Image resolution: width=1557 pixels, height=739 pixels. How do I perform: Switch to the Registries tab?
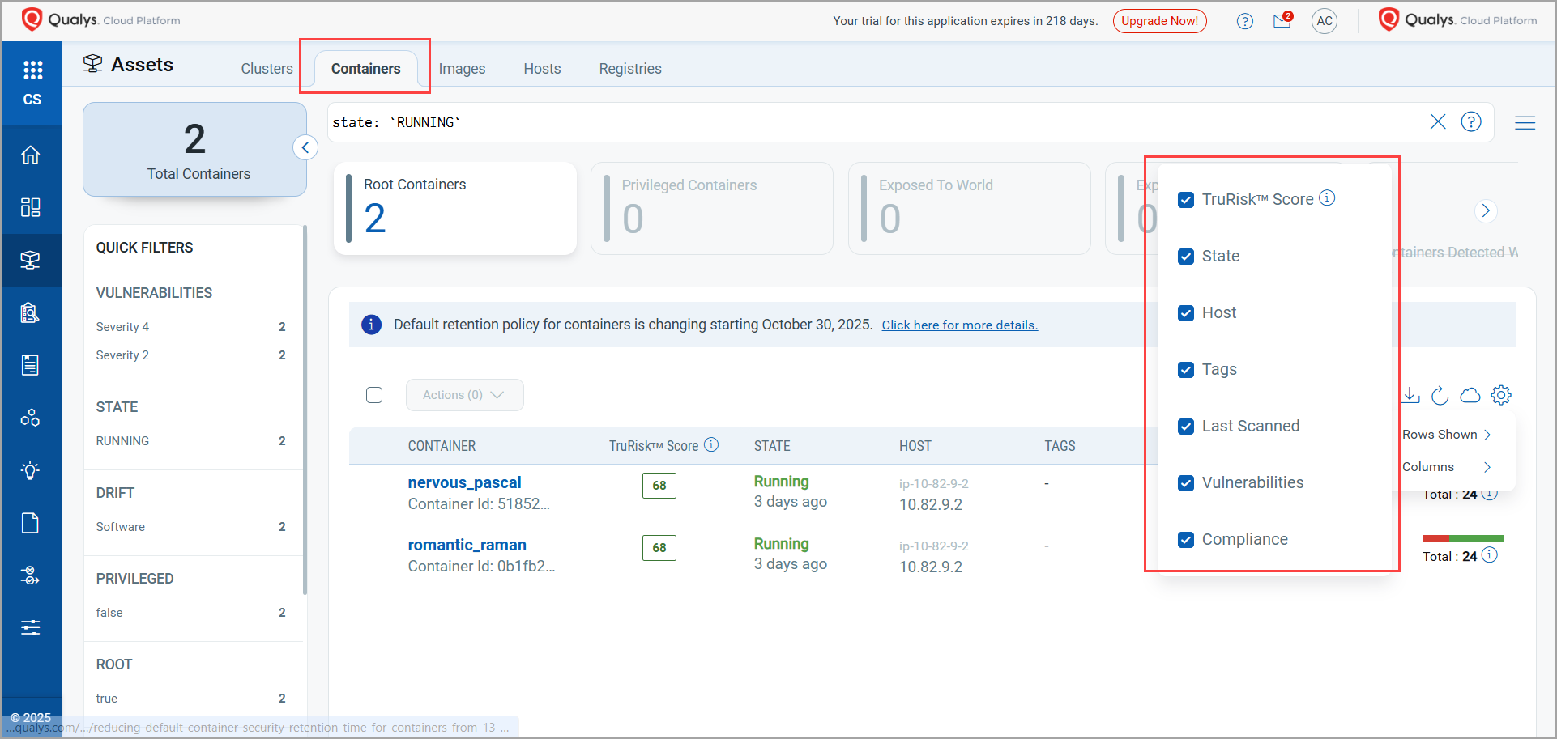click(630, 69)
